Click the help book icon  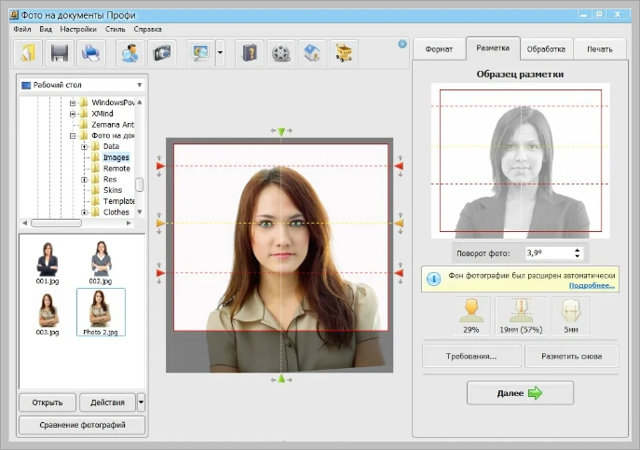tap(250, 53)
